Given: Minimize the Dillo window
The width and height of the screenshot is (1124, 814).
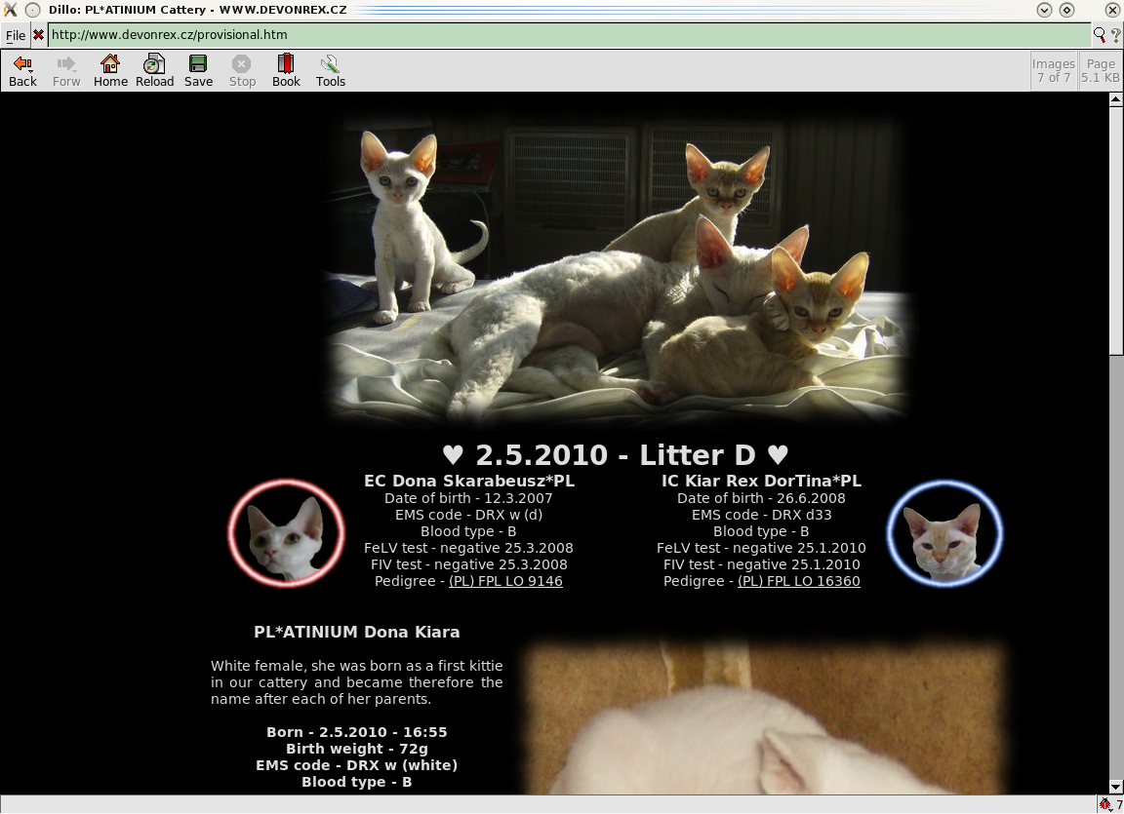Looking at the screenshot, I should pyautogui.click(x=1044, y=10).
